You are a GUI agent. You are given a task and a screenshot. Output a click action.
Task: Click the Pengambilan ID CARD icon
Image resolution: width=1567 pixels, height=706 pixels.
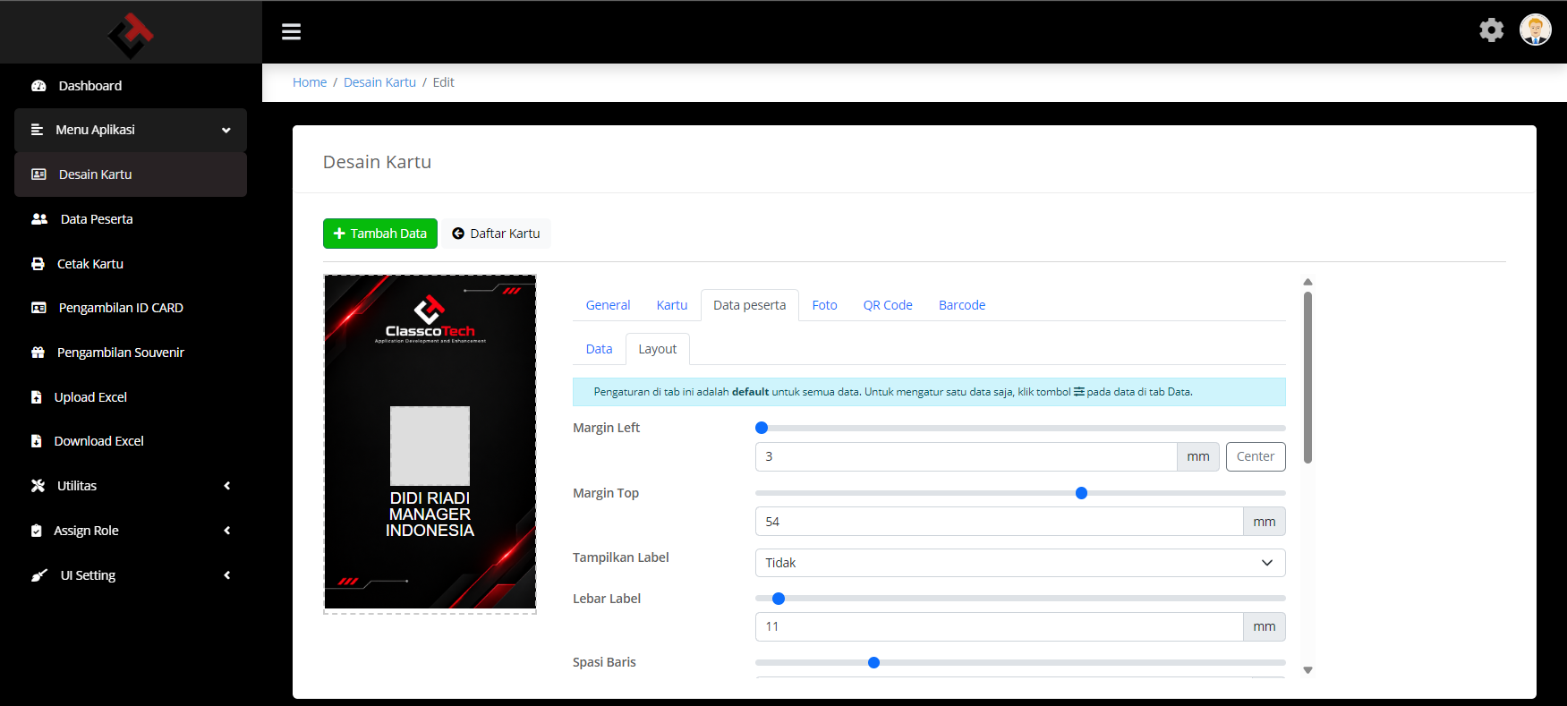pyautogui.click(x=38, y=308)
